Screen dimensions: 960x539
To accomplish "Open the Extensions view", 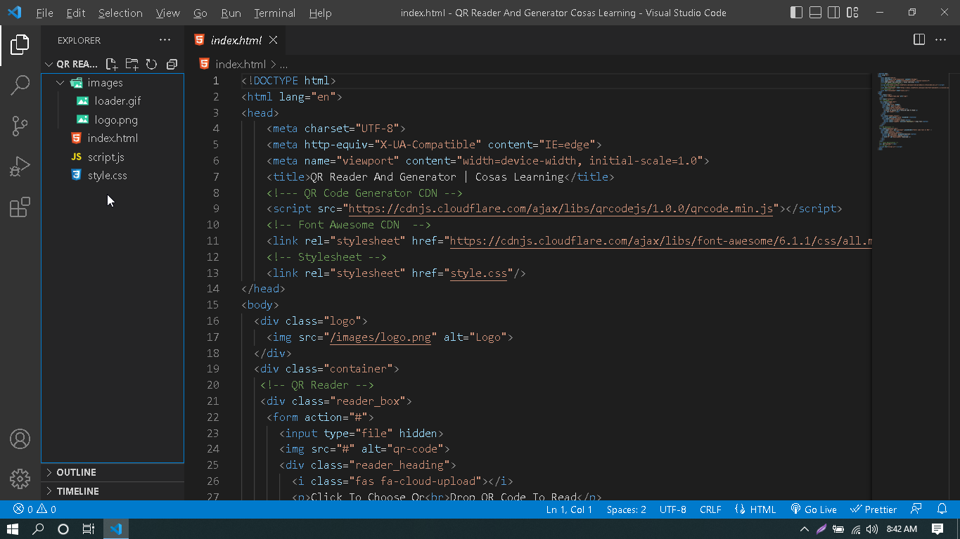I will tap(20, 207).
